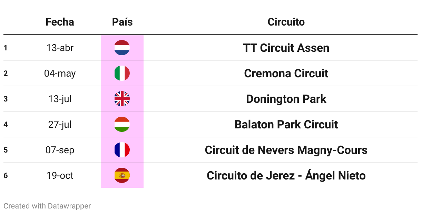Image resolution: width=421 pixels, height=214 pixels.
Task: Click the 13-abr date cell
Action: click(60, 48)
